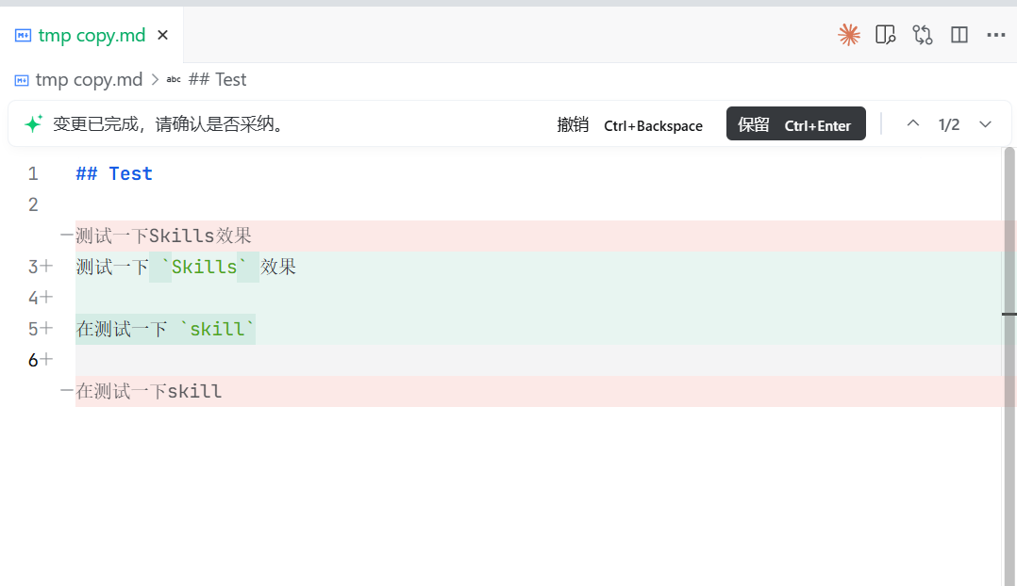1017x586 pixels.
Task: Click the deleted line 测试一下Skills效果
Action: tap(163, 236)
